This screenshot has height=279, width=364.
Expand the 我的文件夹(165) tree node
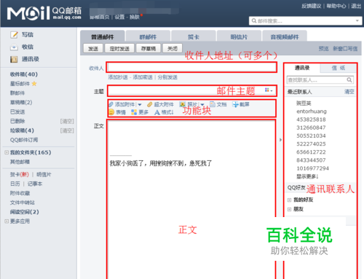pyautogui.click(x=7, y=152)
